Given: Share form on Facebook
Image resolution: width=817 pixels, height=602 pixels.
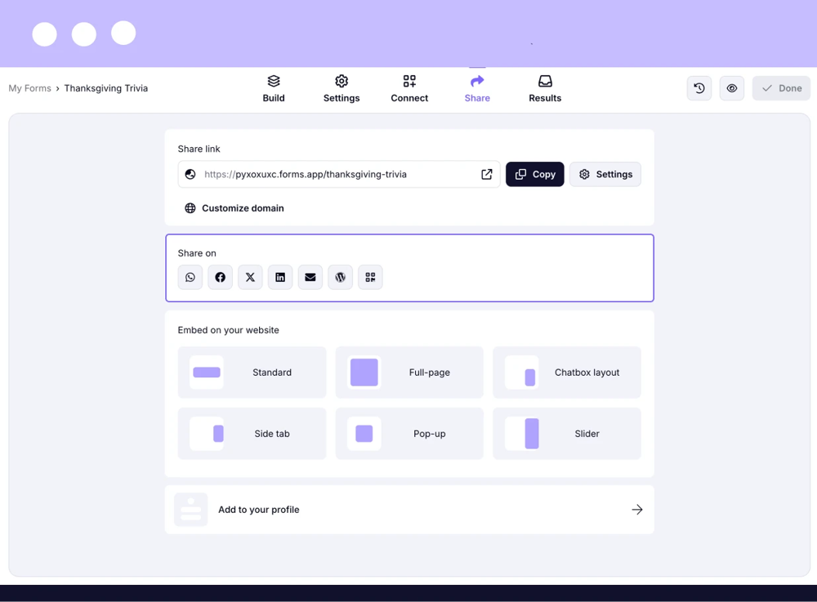Looking at the screenshot, I should pyautogui.click(x=221, y=278).
